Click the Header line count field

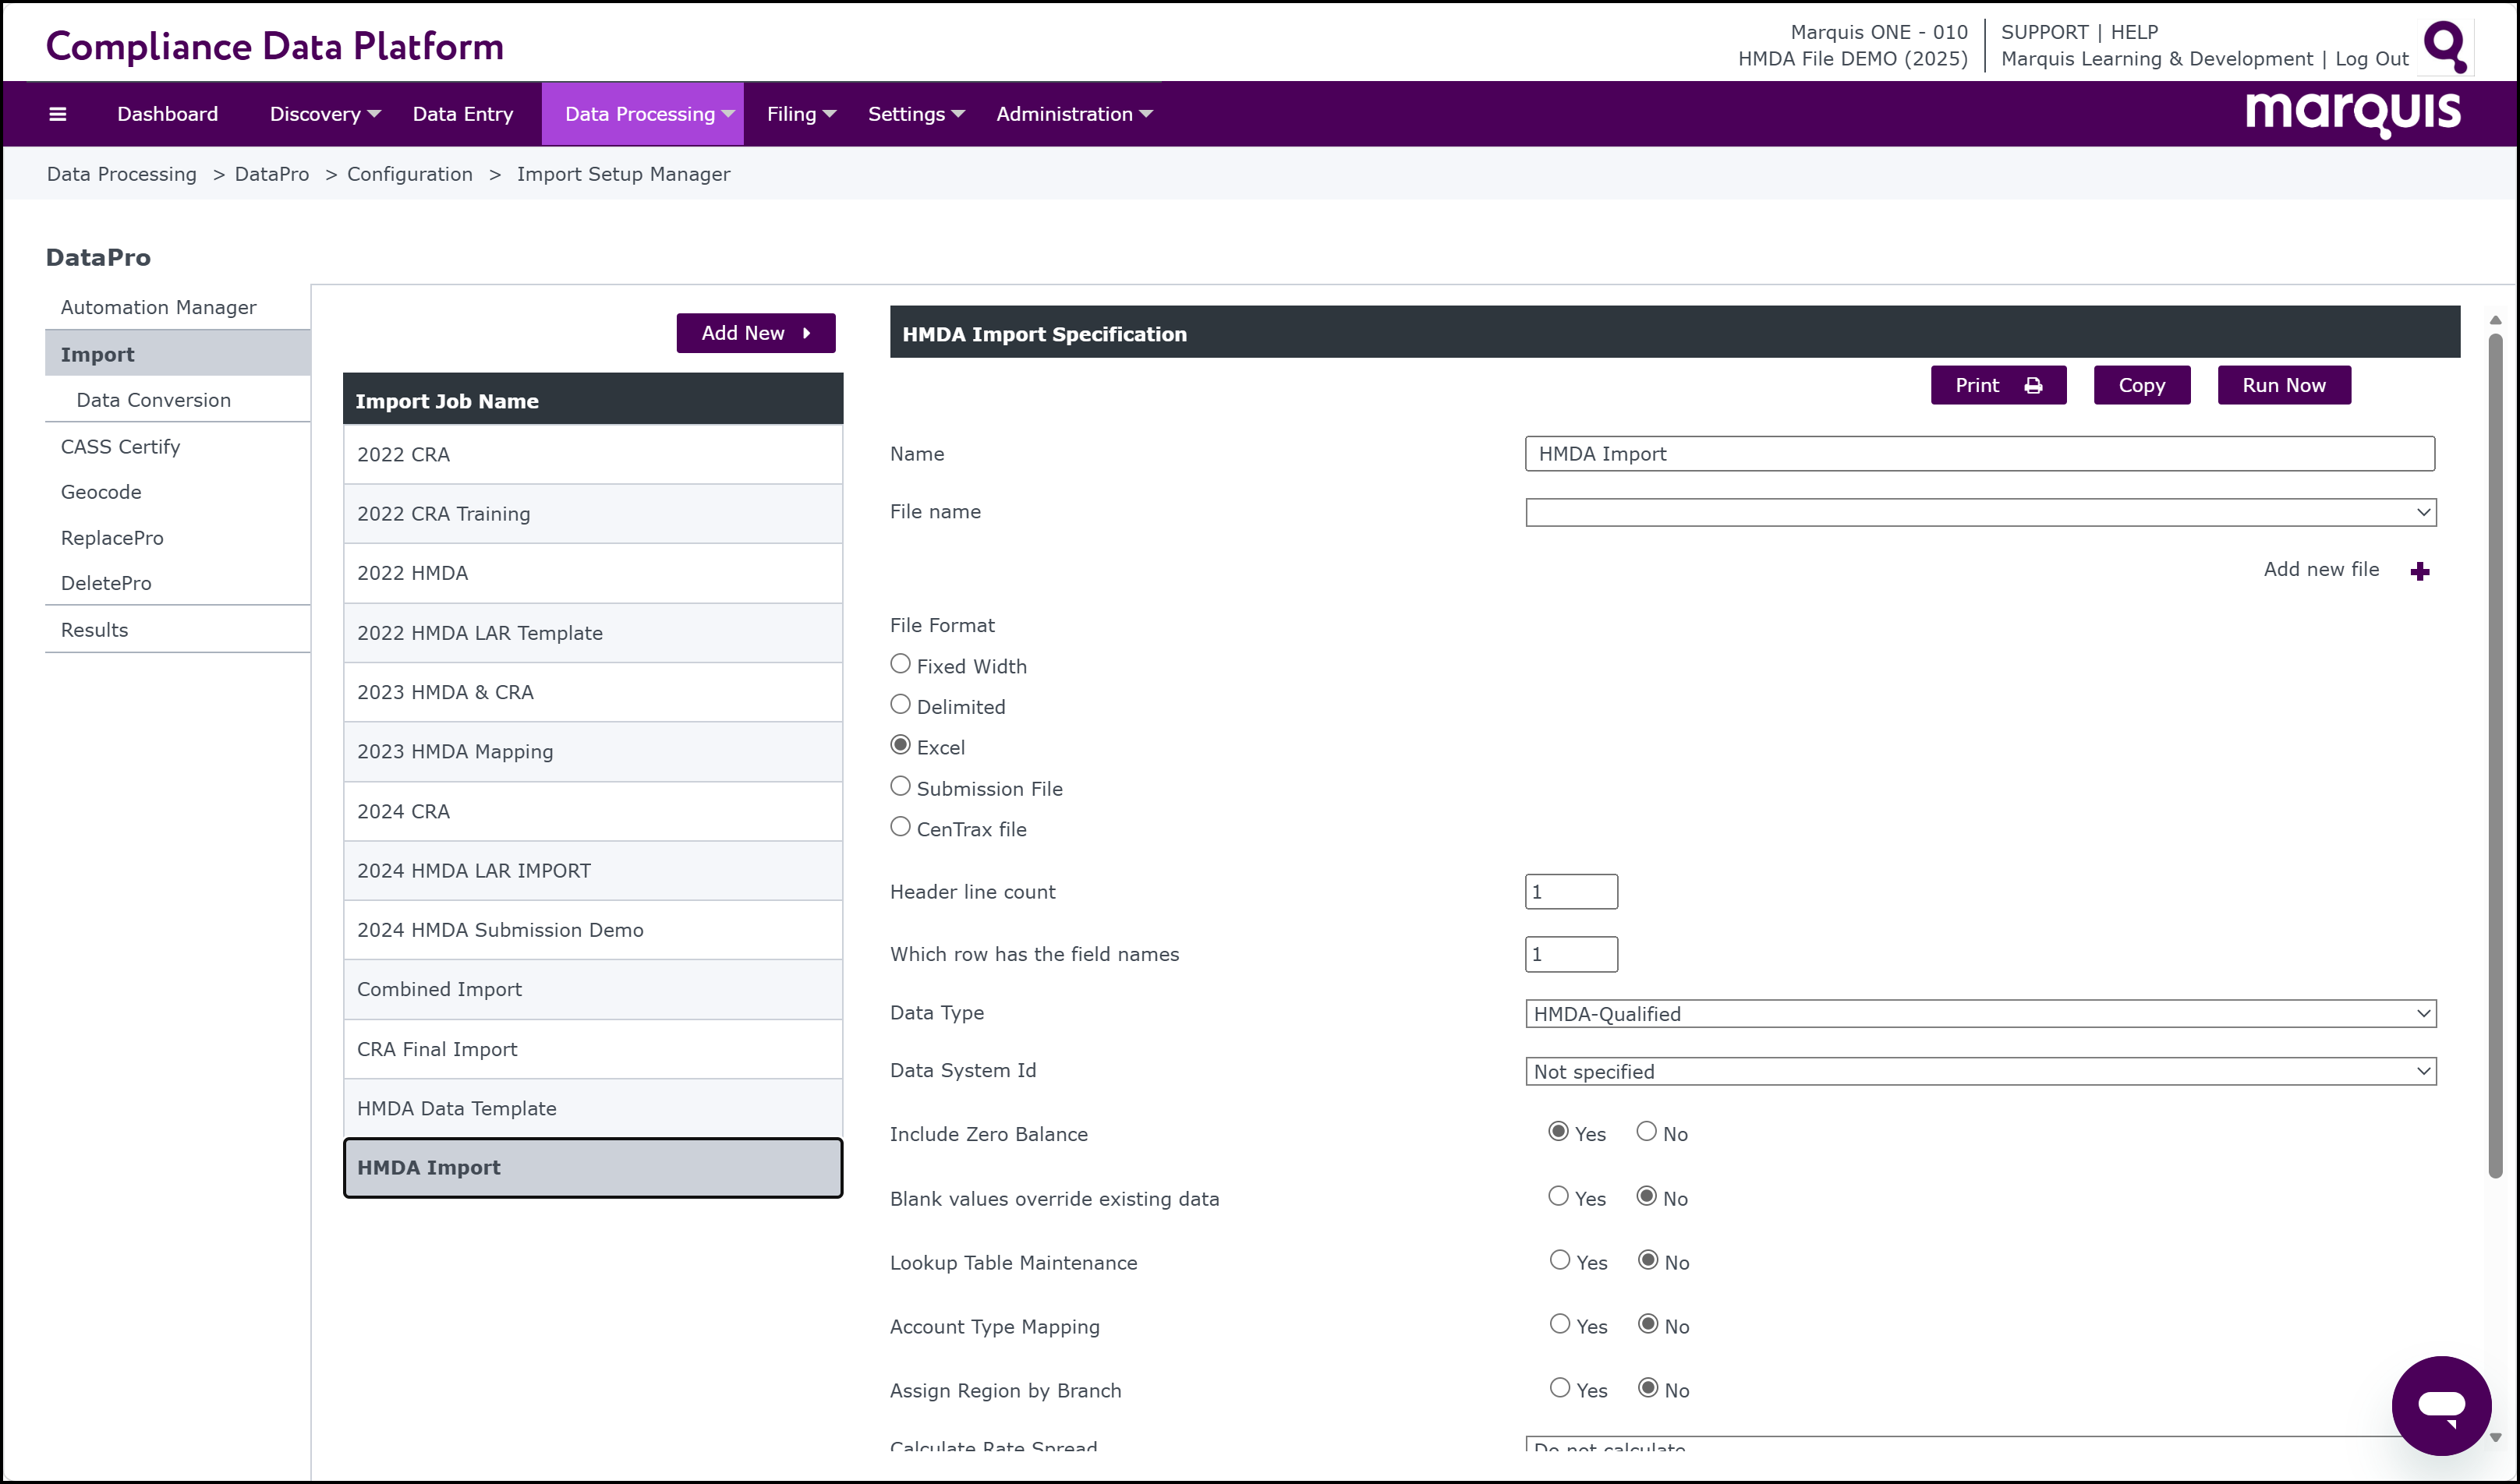[1570, 892]
